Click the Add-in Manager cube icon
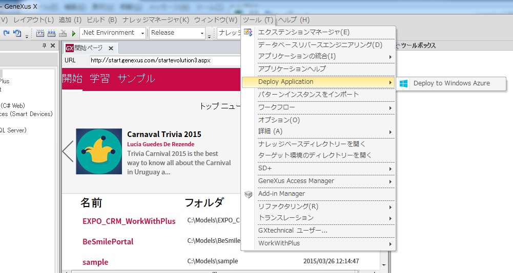Image resolution: width=513 pixels, height=273 pixels. [249, 194]
